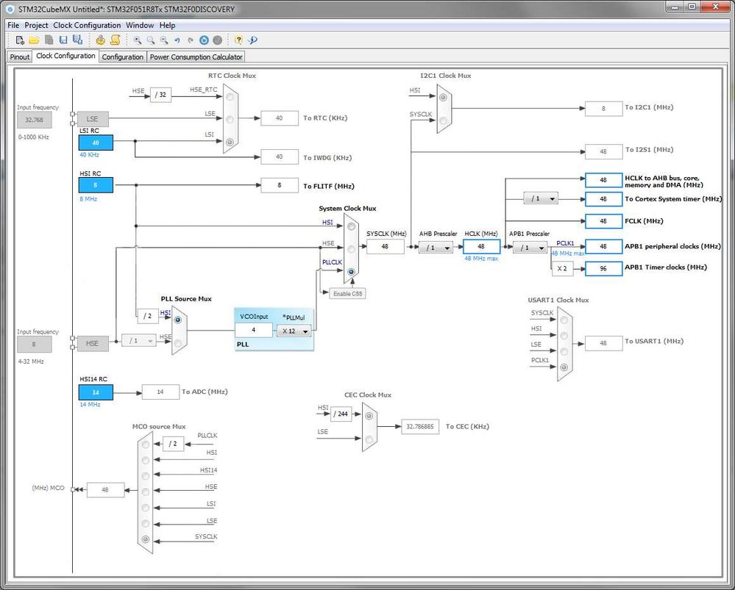Image resolution: width=735 pixels, height=590 pixels.
Task: Expand the AHB Prescaler dropdown
Action: coord(436,248)
